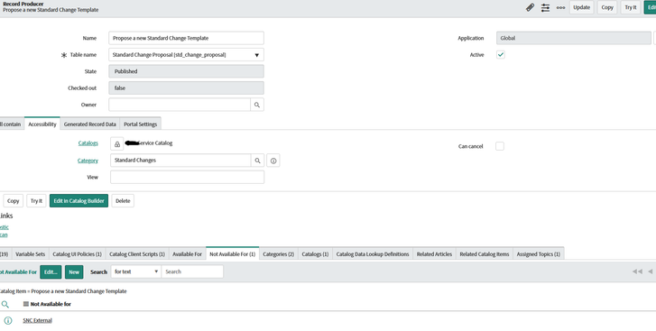The height and width of the screenshot is (331, 656).
Task: Open the SNC External record link
Action: tap(37, 320)
